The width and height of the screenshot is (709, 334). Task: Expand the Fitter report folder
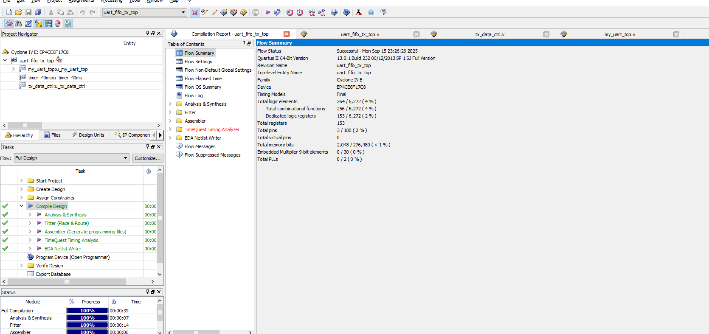coord(170,112)
